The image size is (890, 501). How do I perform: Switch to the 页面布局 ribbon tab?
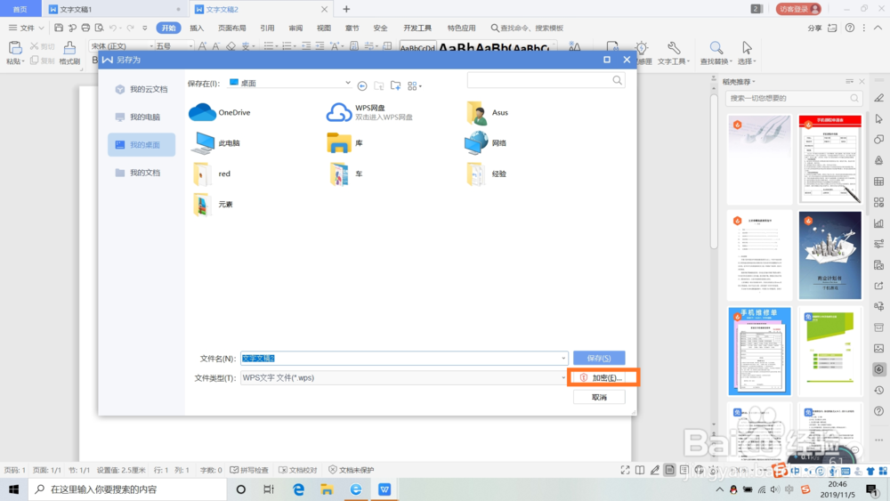click(x=231, y=28)
